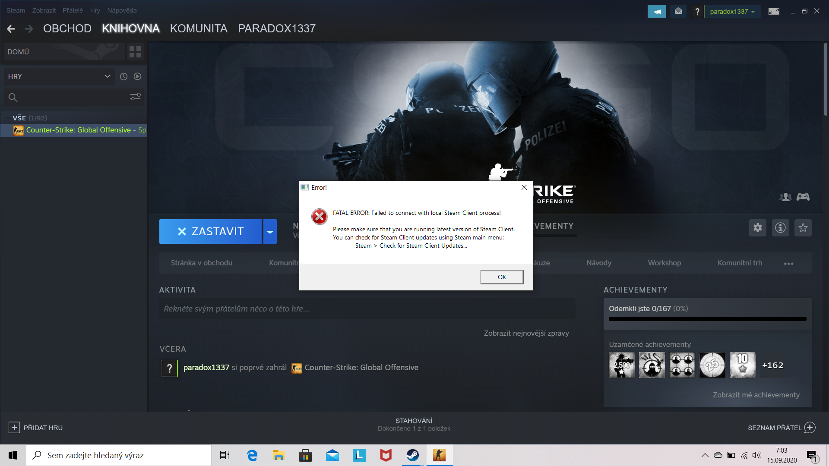Viewport: 829px width, 466px height.
Task: Switch to Big Picture mode
Action: click(x=774, y=12)
